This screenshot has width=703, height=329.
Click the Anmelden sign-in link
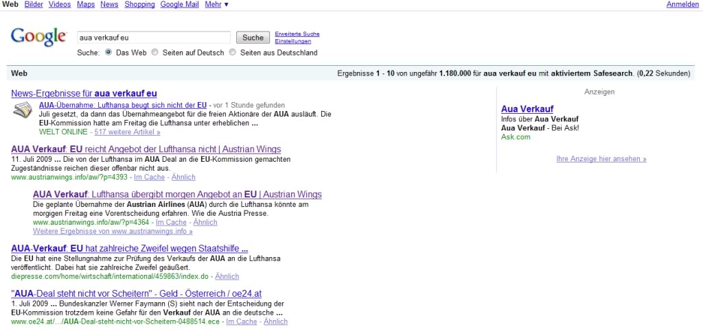682,5
